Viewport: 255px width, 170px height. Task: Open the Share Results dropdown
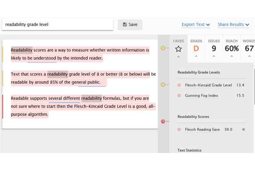233,25
